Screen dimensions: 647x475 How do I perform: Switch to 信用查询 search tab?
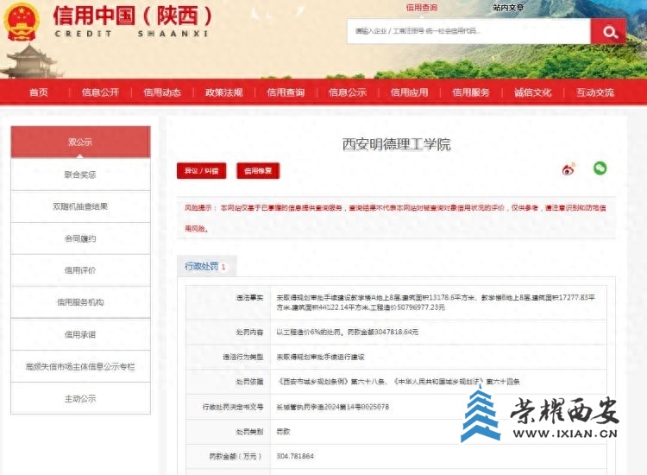click(421, 8)
